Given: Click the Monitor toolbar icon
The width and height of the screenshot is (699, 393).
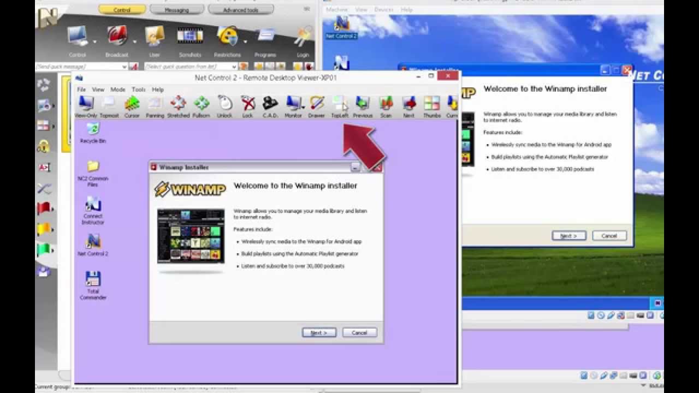Looking at the screenshot, I should (x=293, y=106).
